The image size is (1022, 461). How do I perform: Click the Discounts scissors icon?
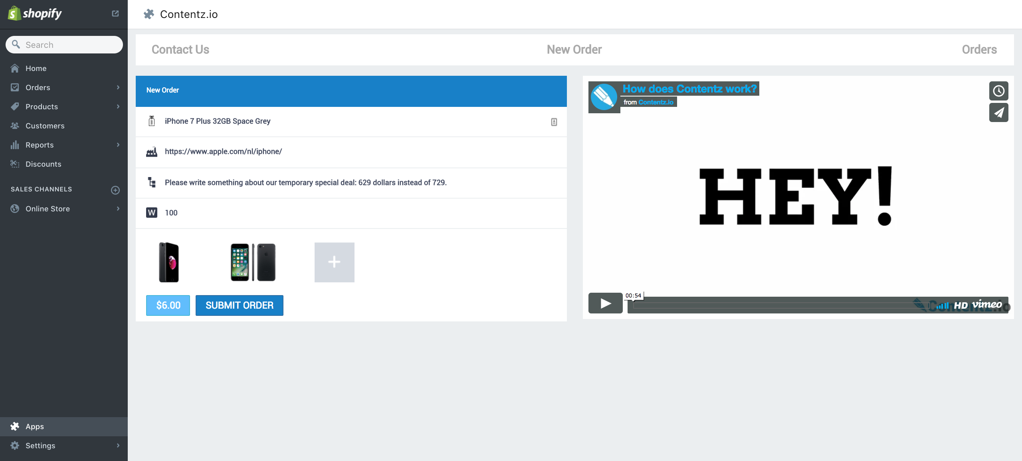click(15, 164)
